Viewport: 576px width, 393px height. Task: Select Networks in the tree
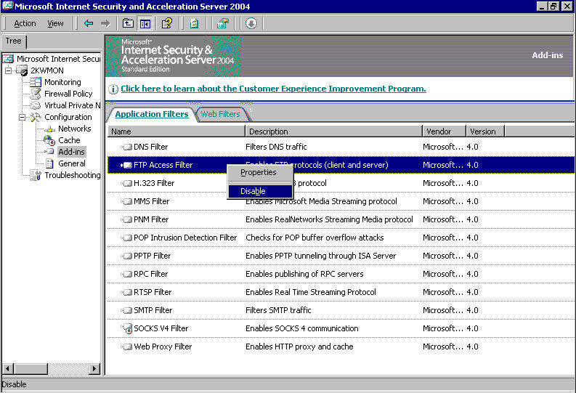tap(75, 129)
